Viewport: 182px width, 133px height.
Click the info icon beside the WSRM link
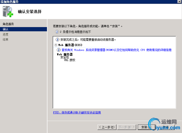coord(58,50)
